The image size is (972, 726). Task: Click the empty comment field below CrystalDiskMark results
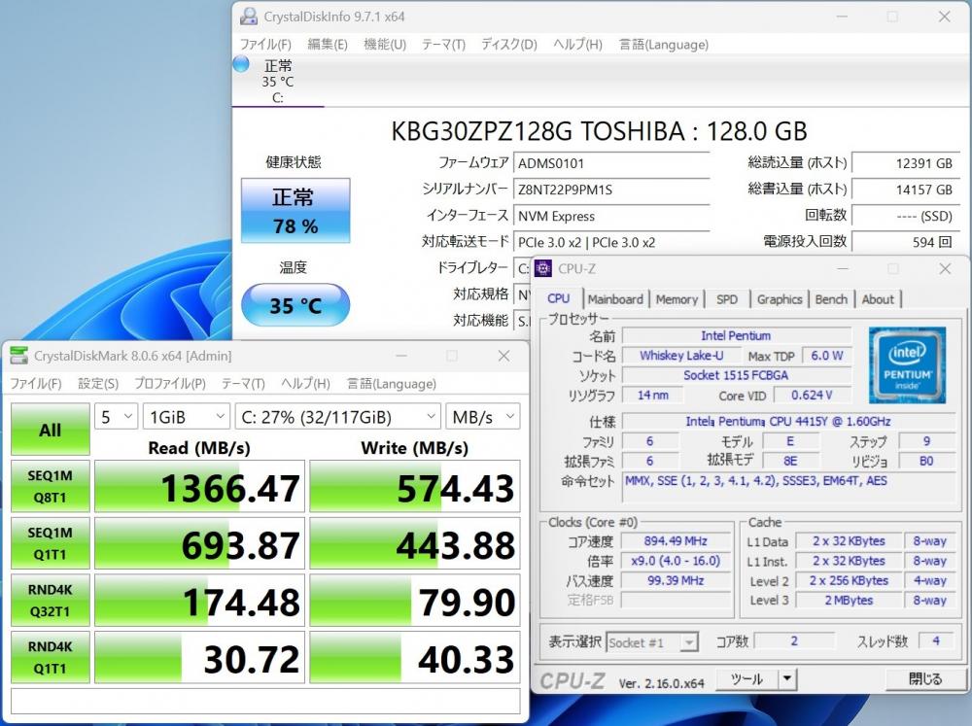tap(265, 701)
